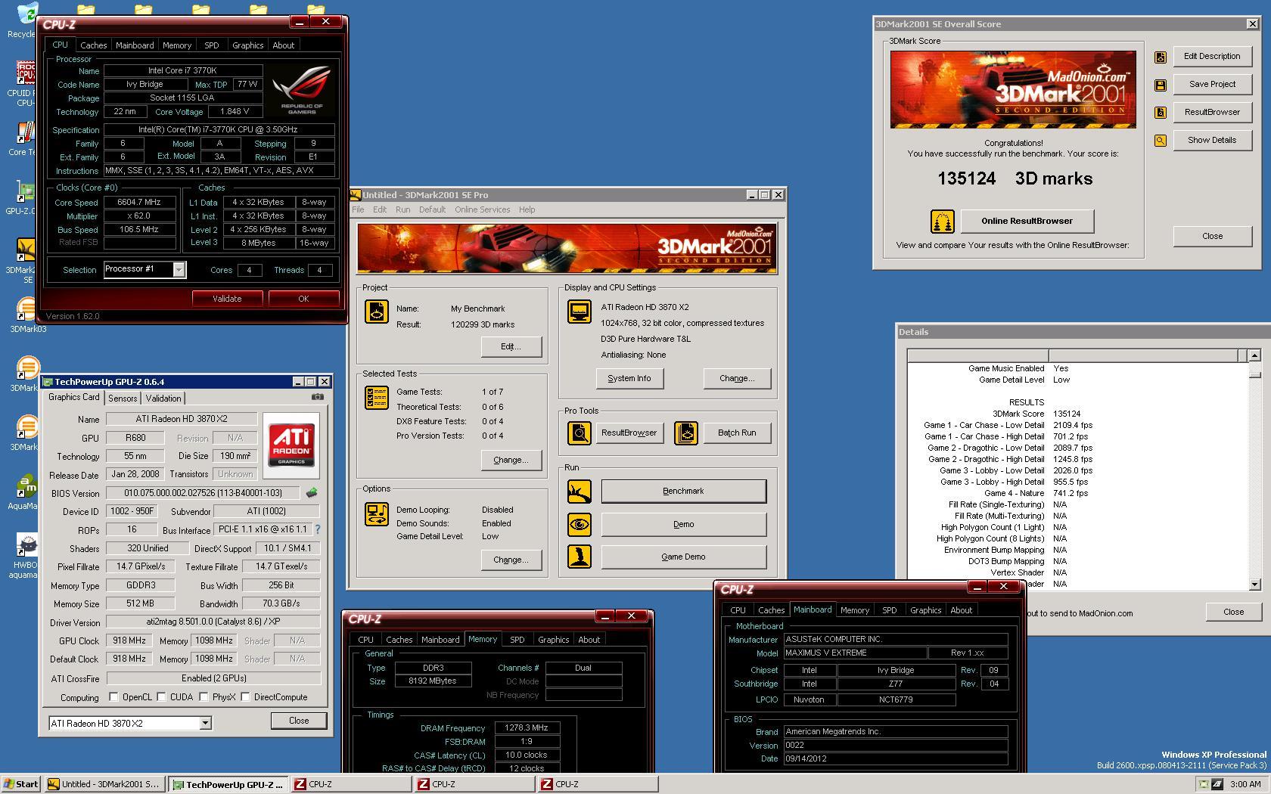Screen dimensions: 1271x794
Task: Click the Save Project disk icon
Action: coord(1161,85)
